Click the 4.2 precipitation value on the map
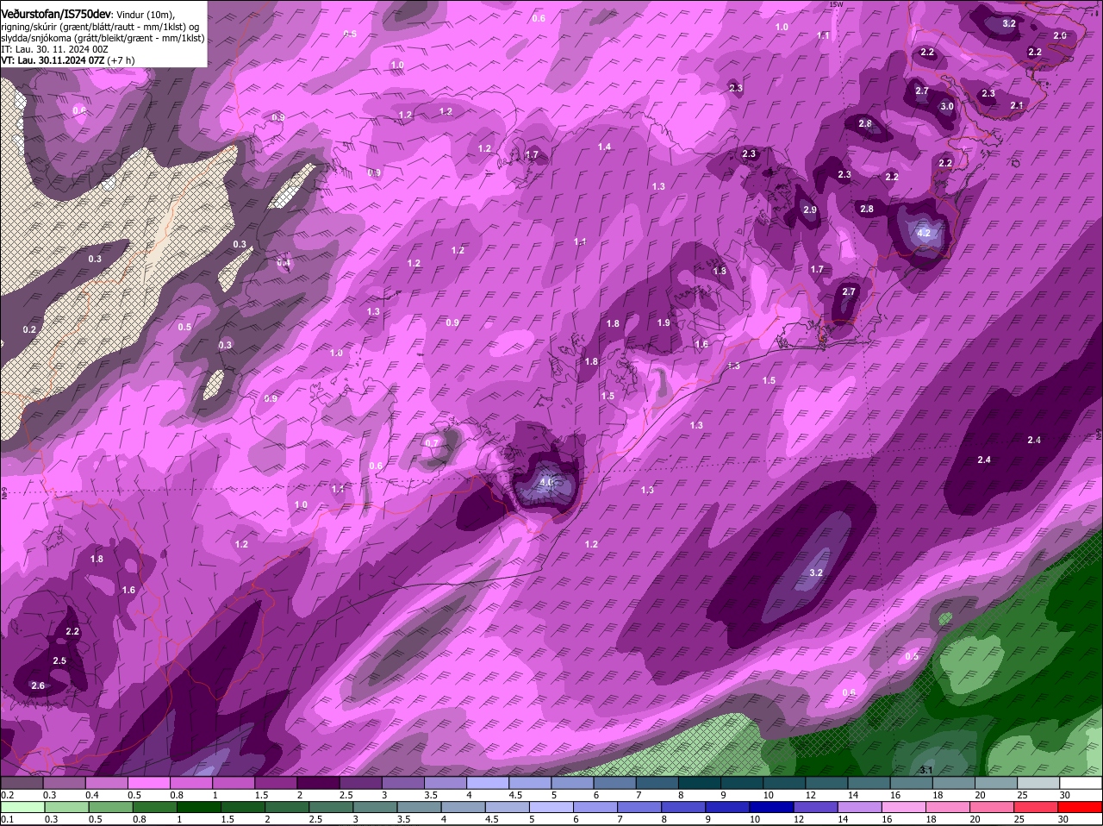 (x=924, y=233)
